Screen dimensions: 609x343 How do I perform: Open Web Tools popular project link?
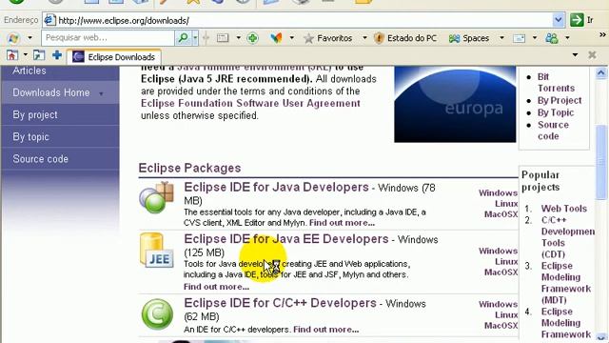tap(564, 209)
